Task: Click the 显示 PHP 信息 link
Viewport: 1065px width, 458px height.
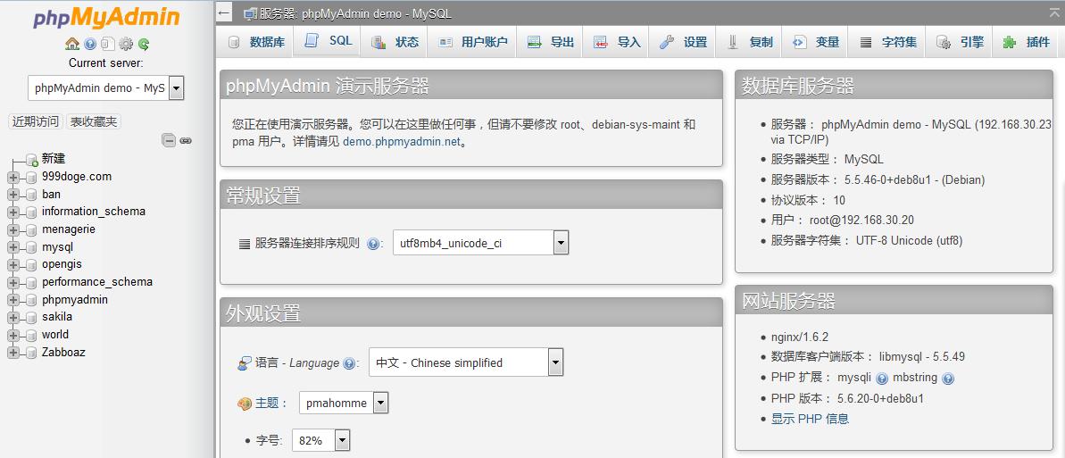Action: tap(810, 419)
